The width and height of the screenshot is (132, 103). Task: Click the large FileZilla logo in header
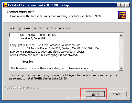pyautogui.click(x=122, y=15)
